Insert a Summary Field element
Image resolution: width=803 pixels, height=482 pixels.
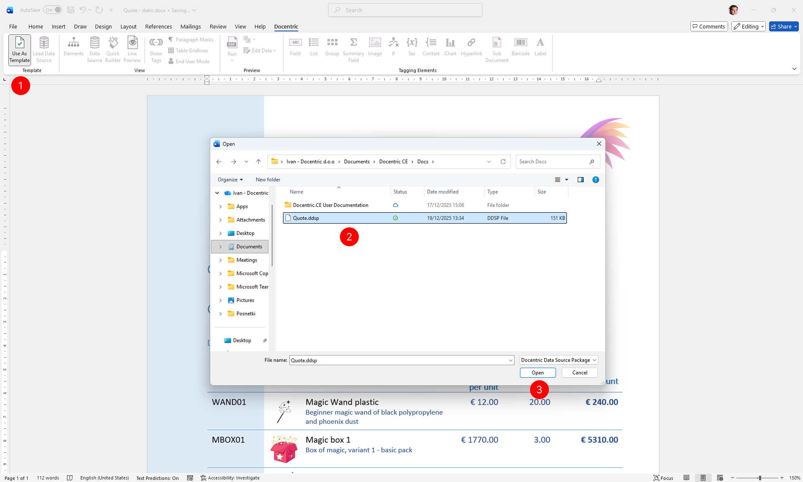(353, 50)
